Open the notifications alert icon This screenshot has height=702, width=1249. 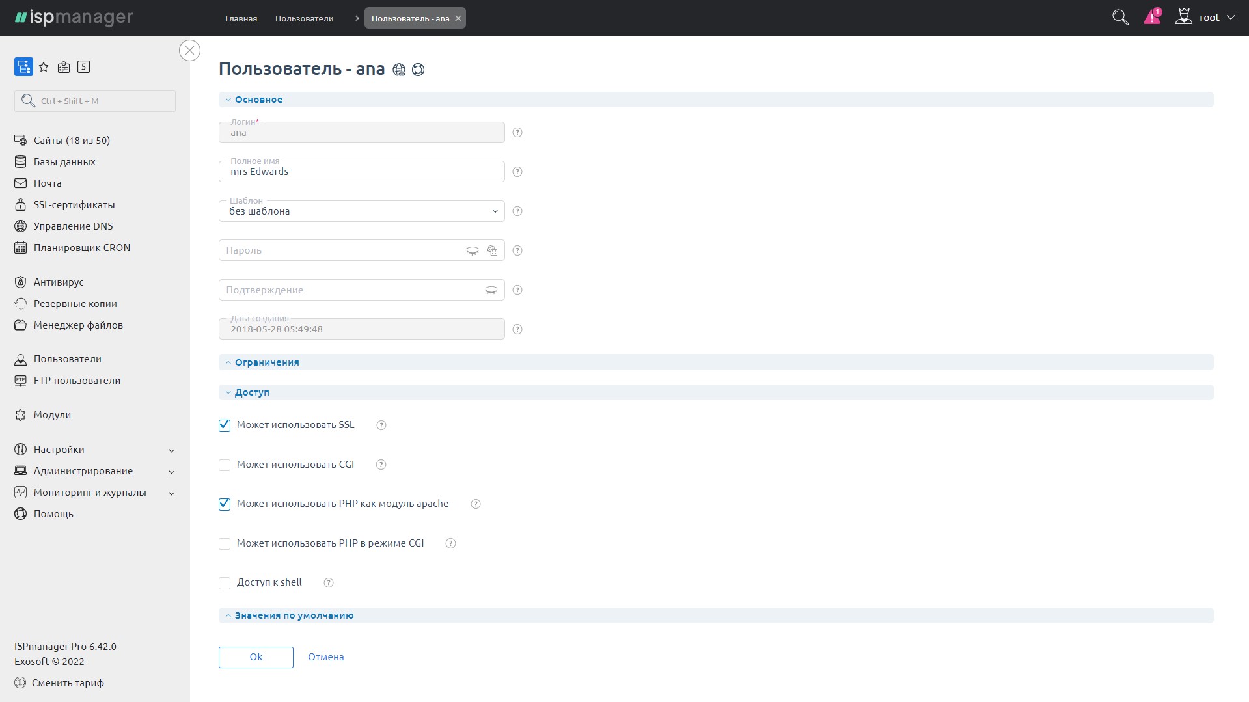coord(1152,17)
